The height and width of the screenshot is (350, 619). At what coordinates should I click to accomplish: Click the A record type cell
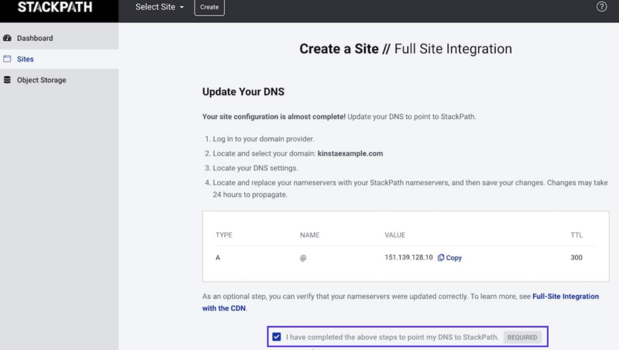(x=218, y=258)
